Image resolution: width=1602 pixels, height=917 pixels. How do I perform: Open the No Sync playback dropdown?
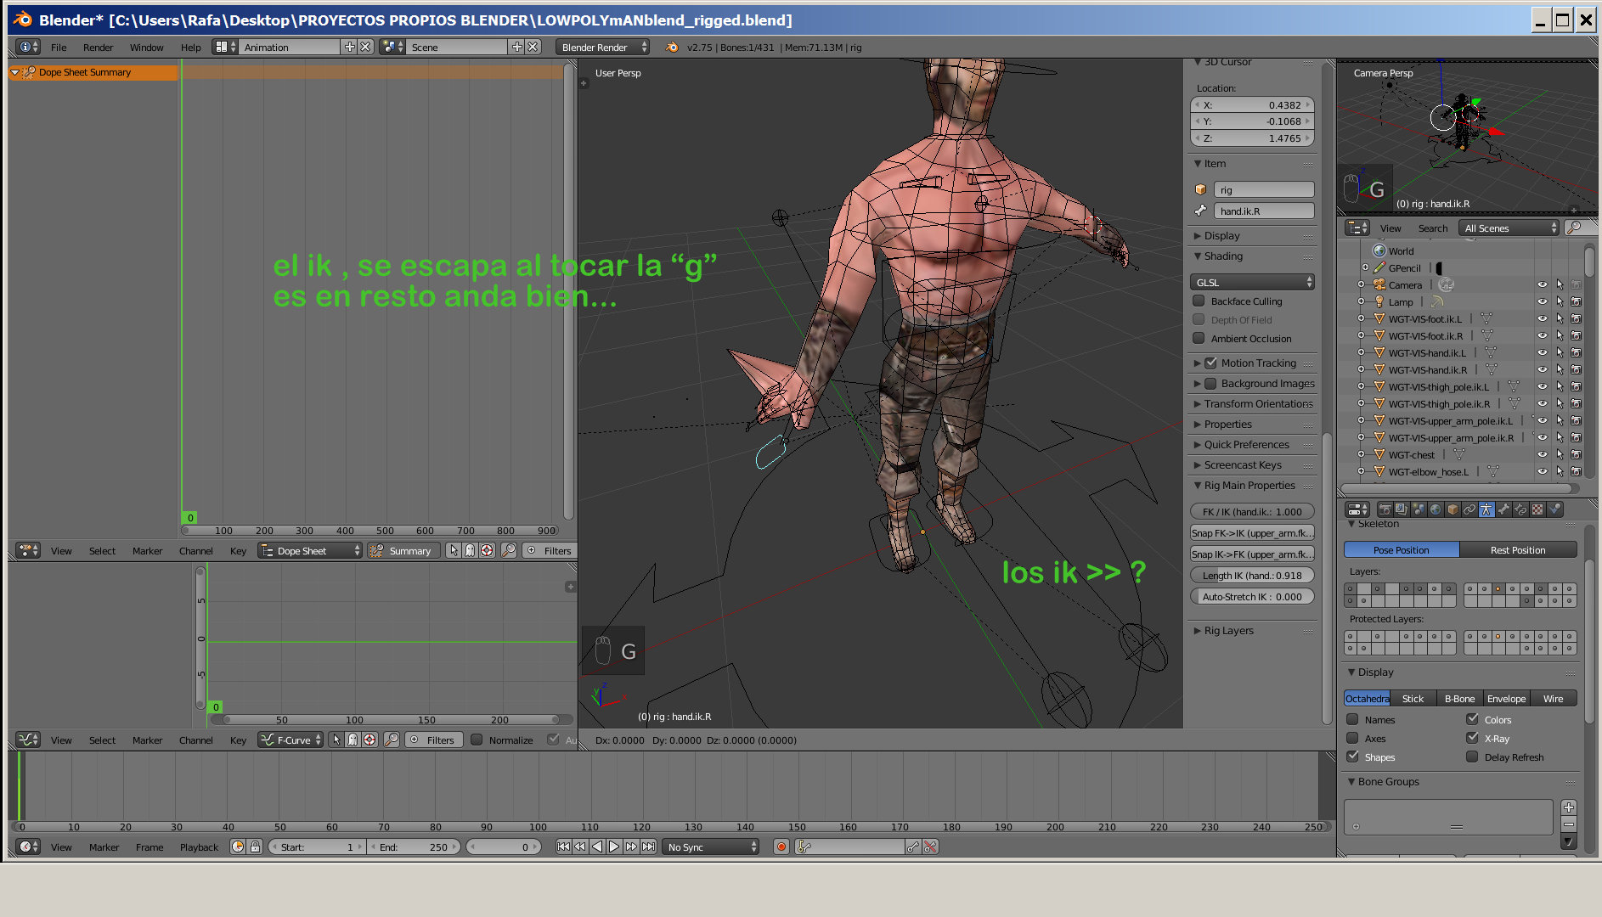pos(711,847)
